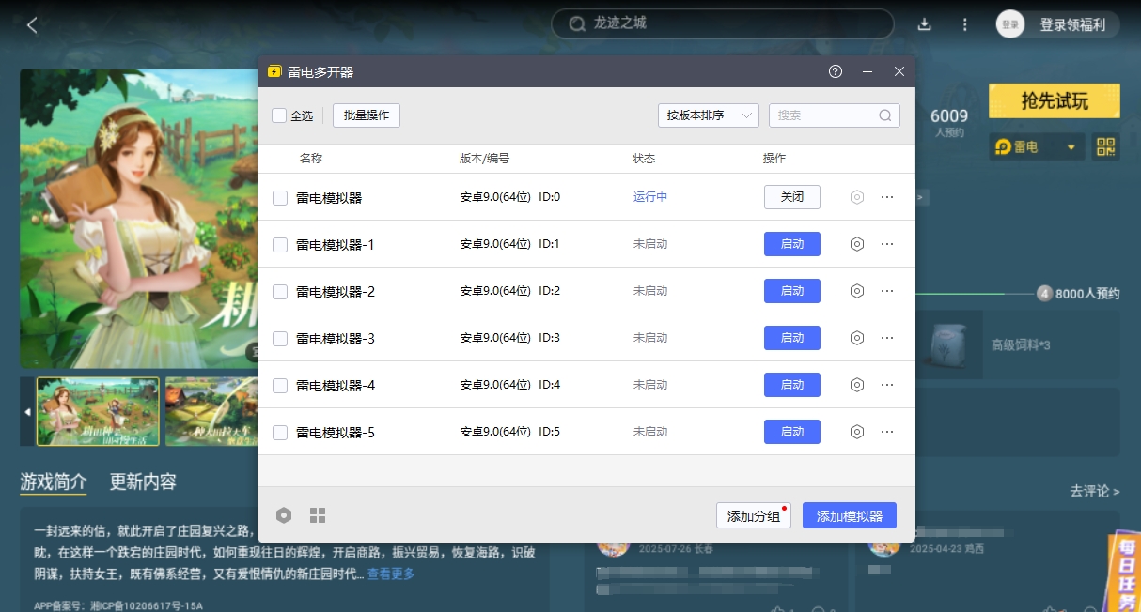
Task: Open more options for 雷电模拟器-2
Action: 887,291
